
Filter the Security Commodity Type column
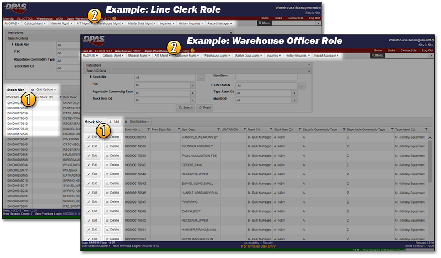pyautogui.click(x=343, y=130)
